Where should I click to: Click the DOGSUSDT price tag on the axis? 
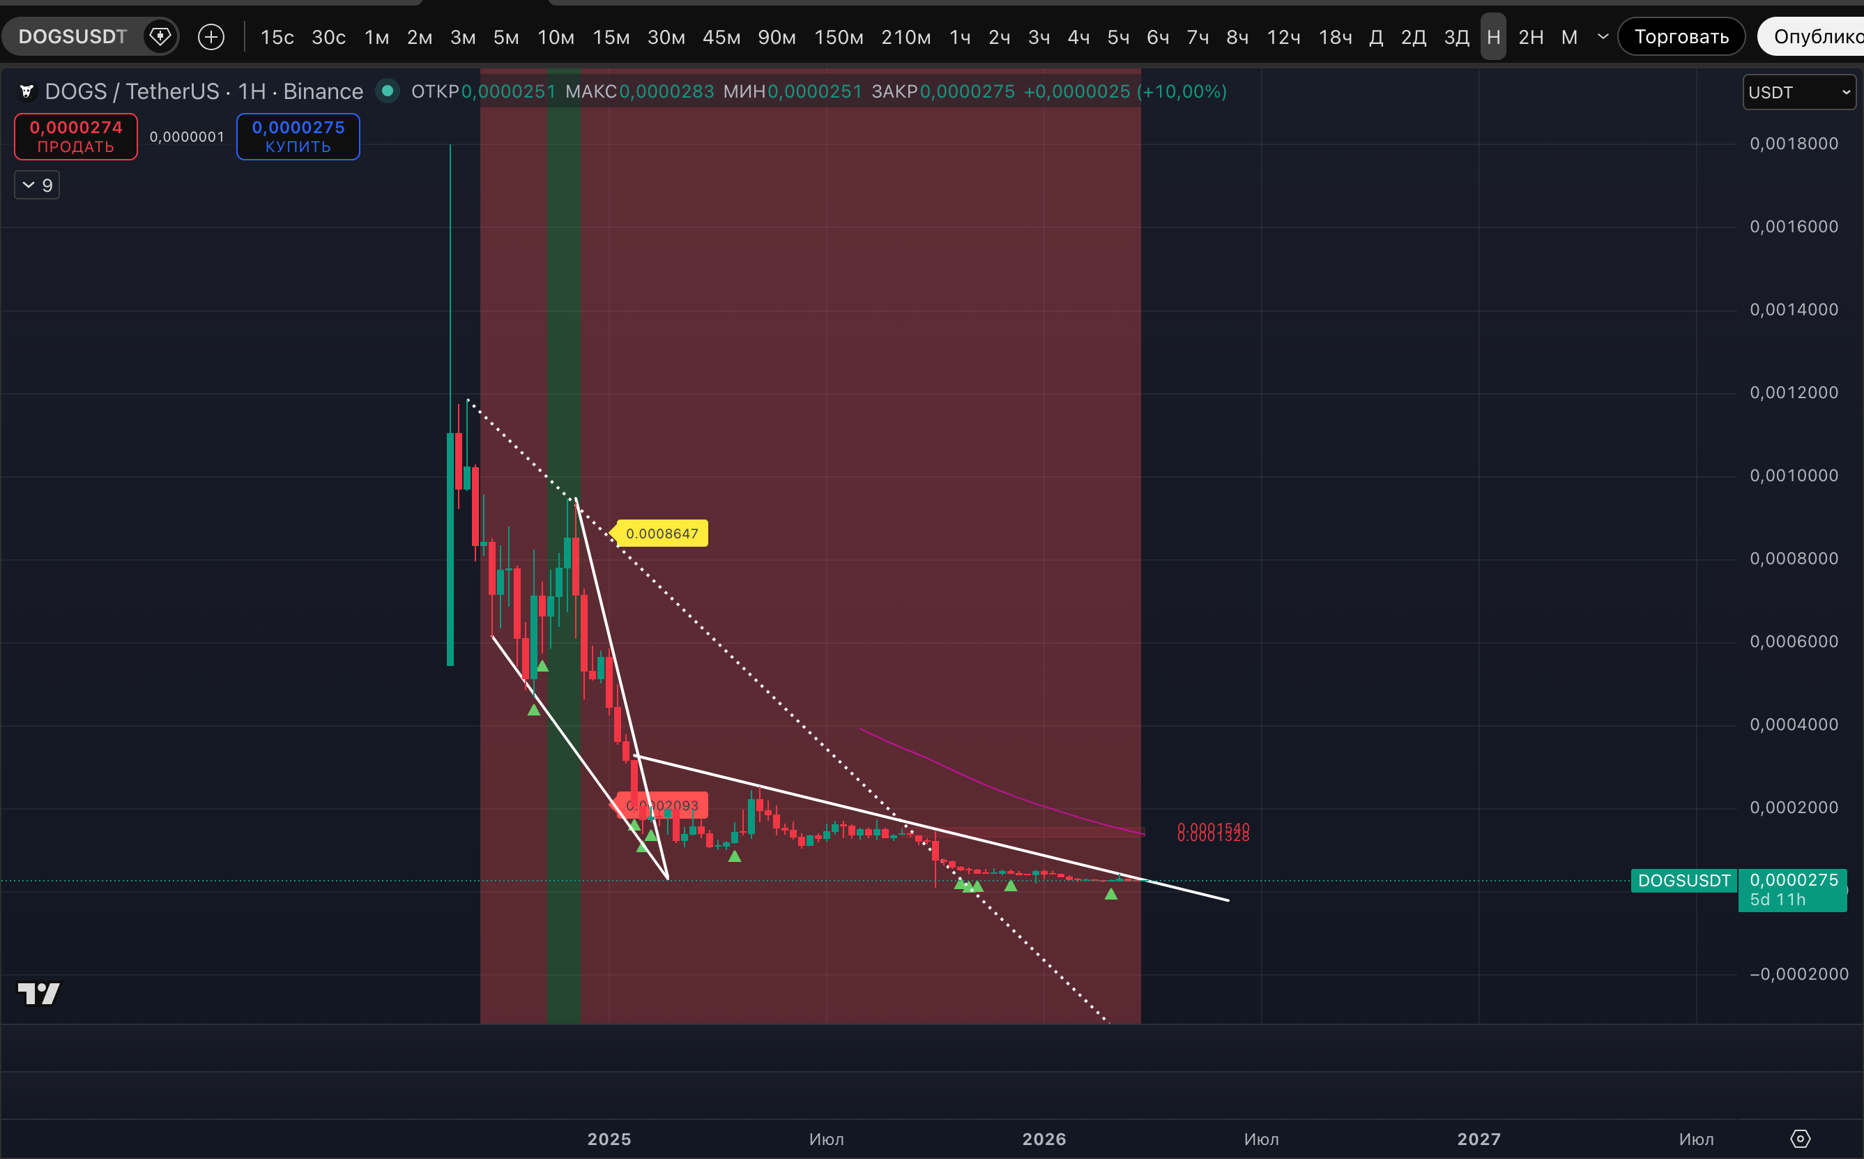coord(1683,880)
